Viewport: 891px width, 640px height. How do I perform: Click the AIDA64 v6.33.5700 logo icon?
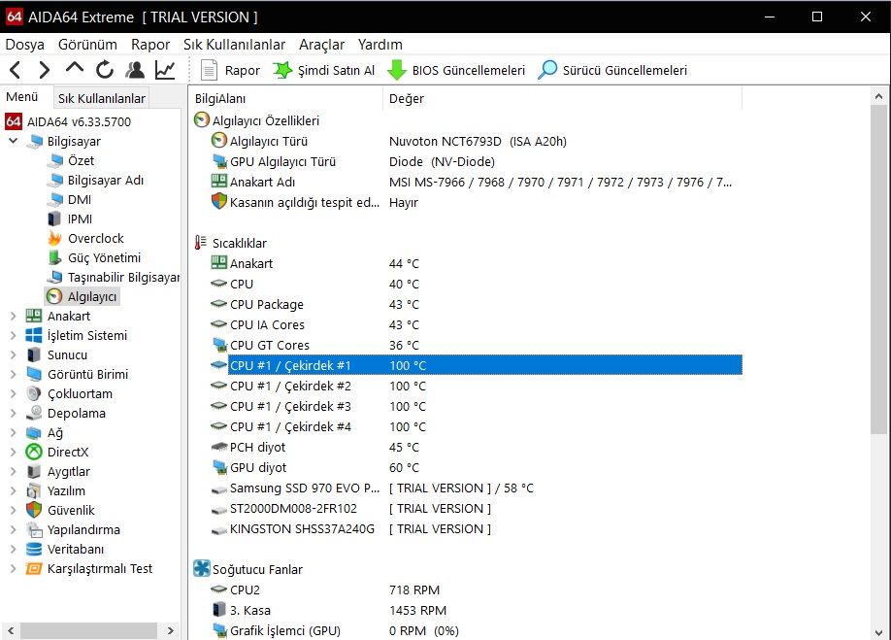coord(14,121)
